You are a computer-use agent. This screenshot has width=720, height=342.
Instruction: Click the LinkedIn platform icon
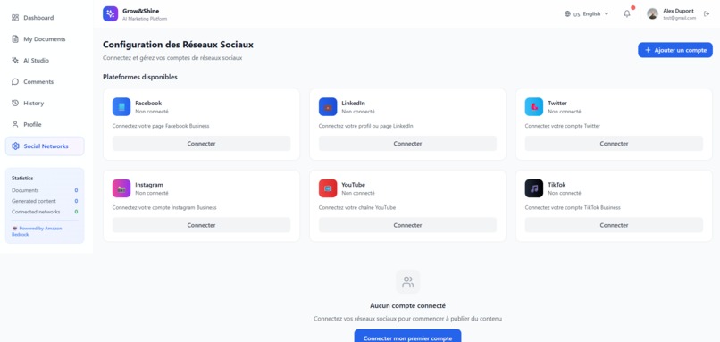tap(328, 106)
